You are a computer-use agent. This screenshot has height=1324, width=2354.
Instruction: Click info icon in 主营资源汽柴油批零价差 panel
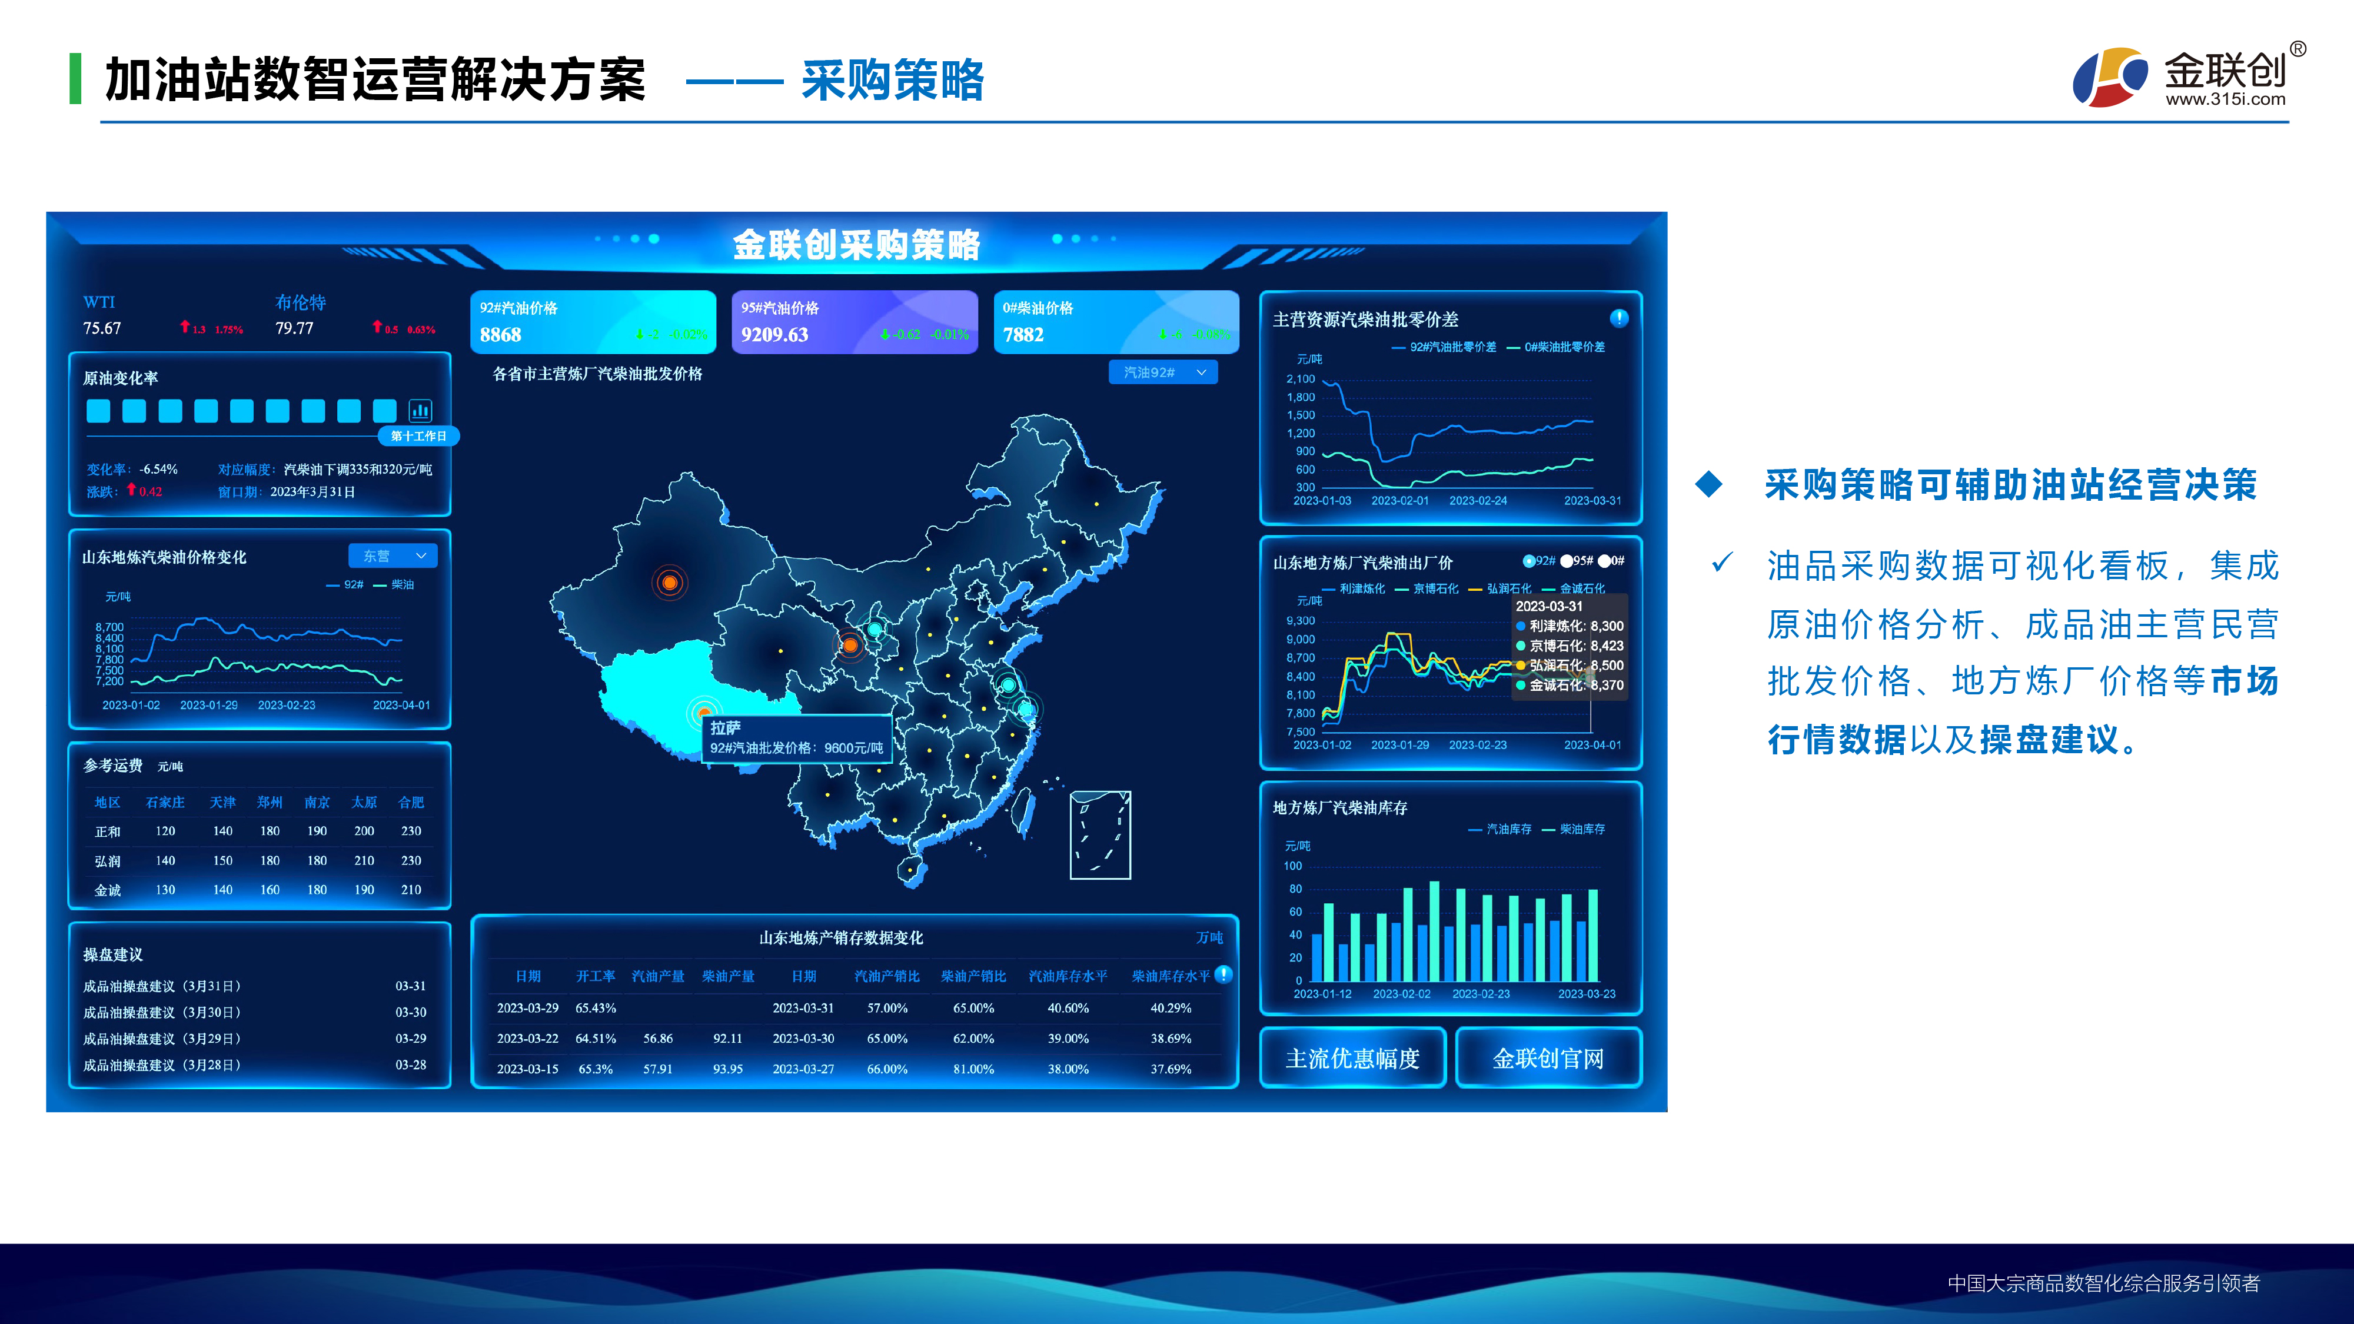1618,318
